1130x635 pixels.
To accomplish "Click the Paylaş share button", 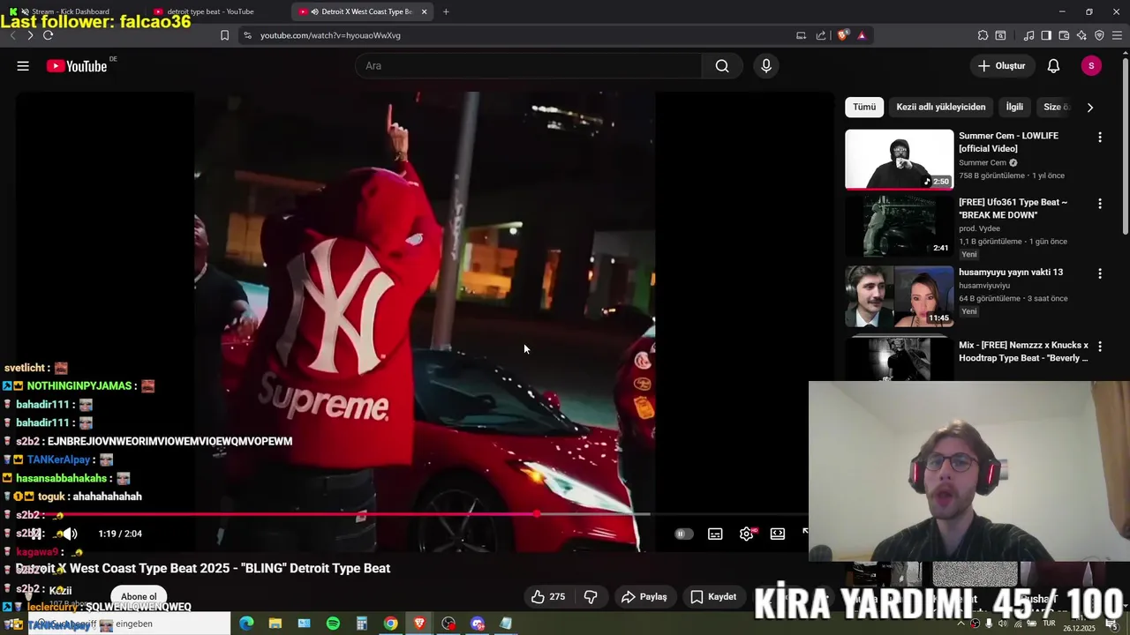I will click(644, 597).
